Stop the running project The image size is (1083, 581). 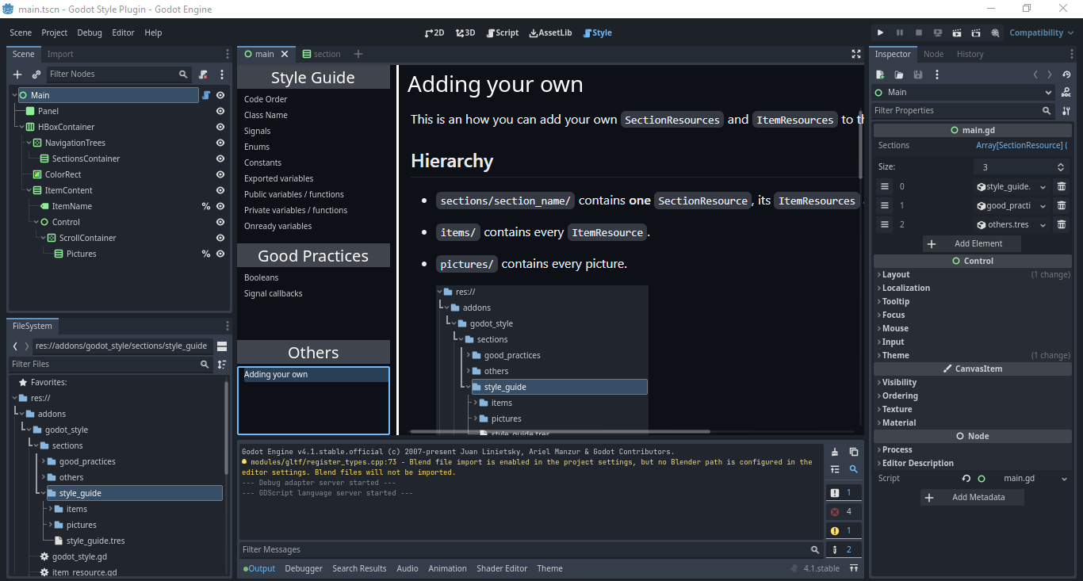click(x=919, y=32)
